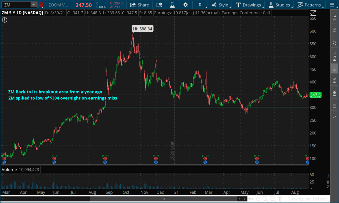Toggle the price axis scale icon
The width and height of the screenshot is (339, 203).
point(313,13)
